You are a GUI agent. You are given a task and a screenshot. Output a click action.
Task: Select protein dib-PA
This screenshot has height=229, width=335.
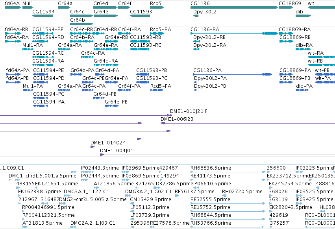(x=304, y=86)
